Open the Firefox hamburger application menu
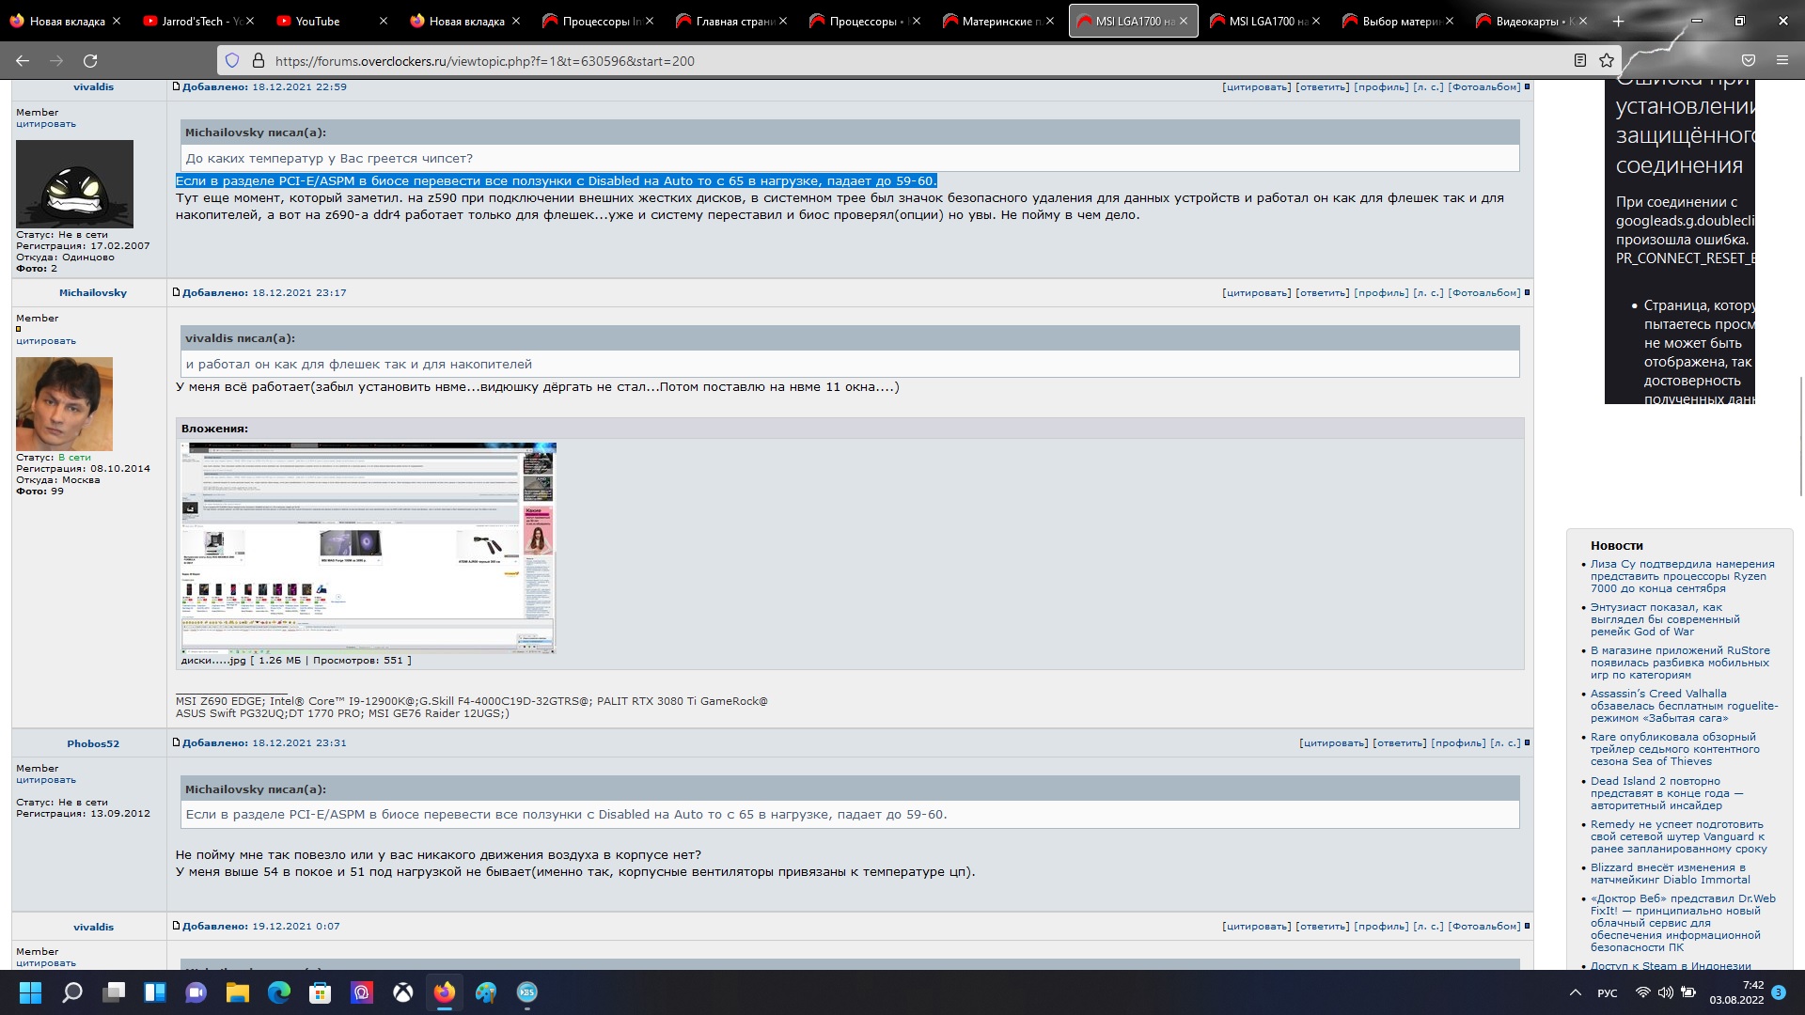This screenshot has height=1015, width=1805. coord(1781,61)
